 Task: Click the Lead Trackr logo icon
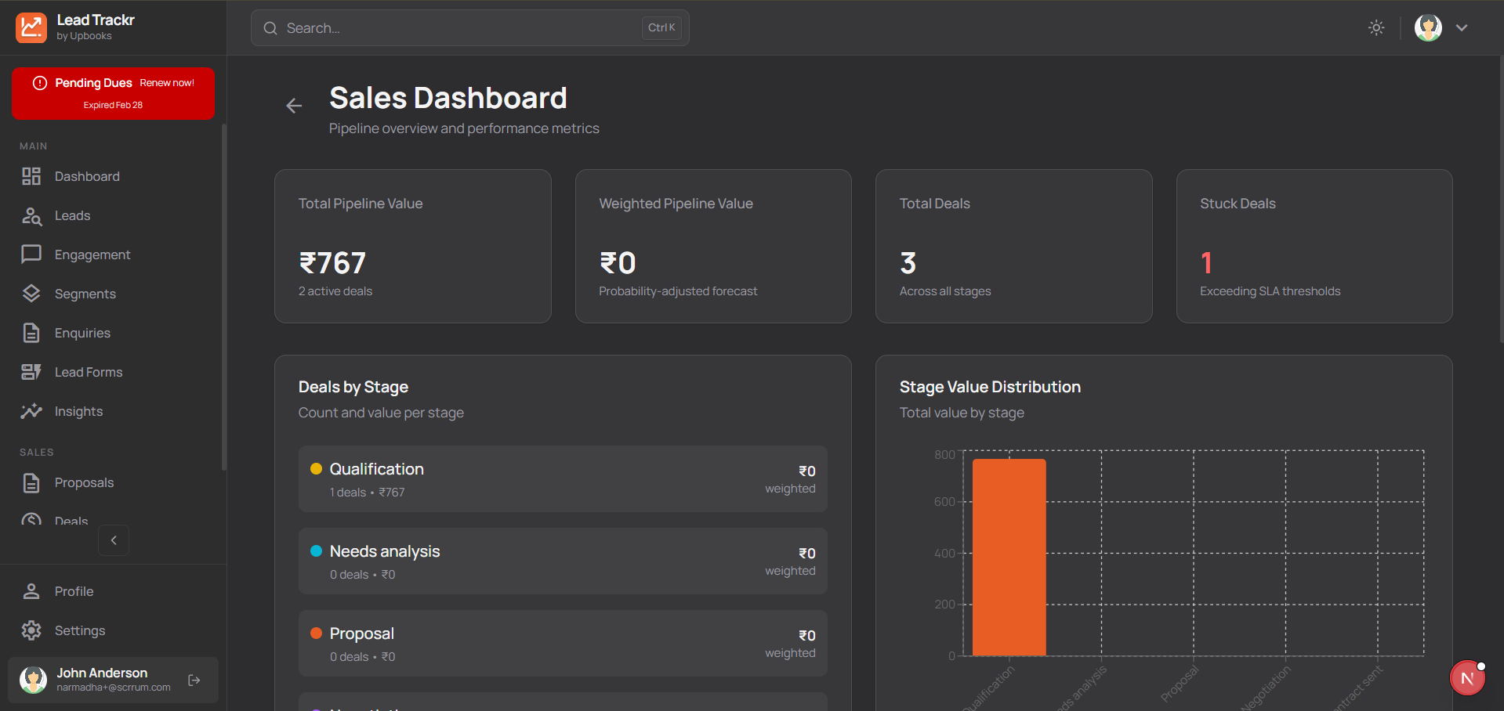click(31, 27)
